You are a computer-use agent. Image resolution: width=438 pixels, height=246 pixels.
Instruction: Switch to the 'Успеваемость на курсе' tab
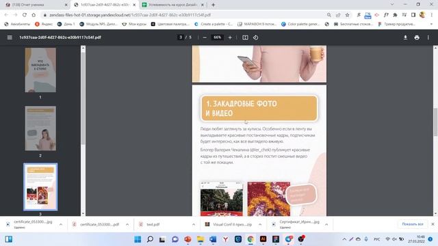coord(173,5)
